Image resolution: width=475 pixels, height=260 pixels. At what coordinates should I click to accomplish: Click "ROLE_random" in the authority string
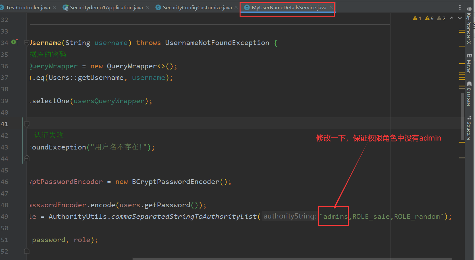coord(417,217)
